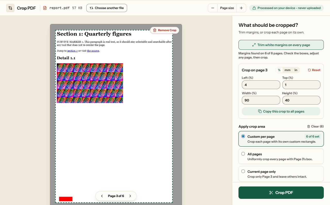Open 'the source' link in the page

93,51
